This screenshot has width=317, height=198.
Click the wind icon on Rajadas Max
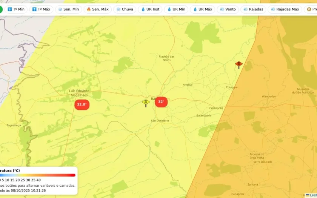tap(273, 9)
